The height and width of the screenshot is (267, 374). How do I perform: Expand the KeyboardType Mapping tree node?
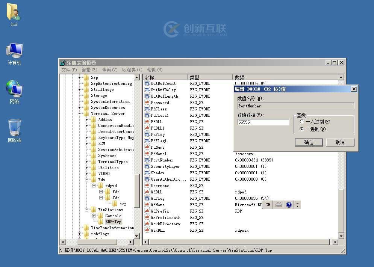(86, 137)
